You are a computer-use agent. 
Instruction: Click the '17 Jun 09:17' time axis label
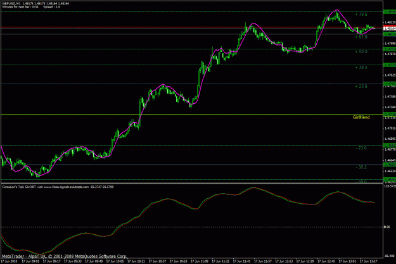tap(51, 261)
